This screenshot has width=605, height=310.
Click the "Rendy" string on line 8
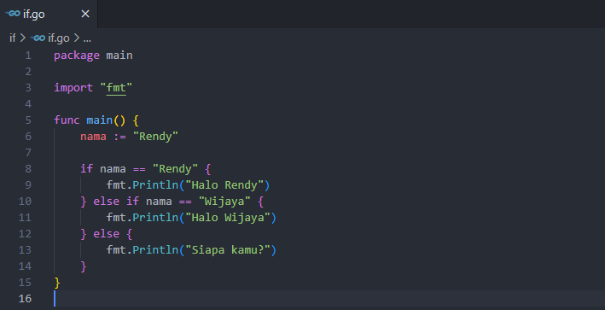[x=175, y=169]
